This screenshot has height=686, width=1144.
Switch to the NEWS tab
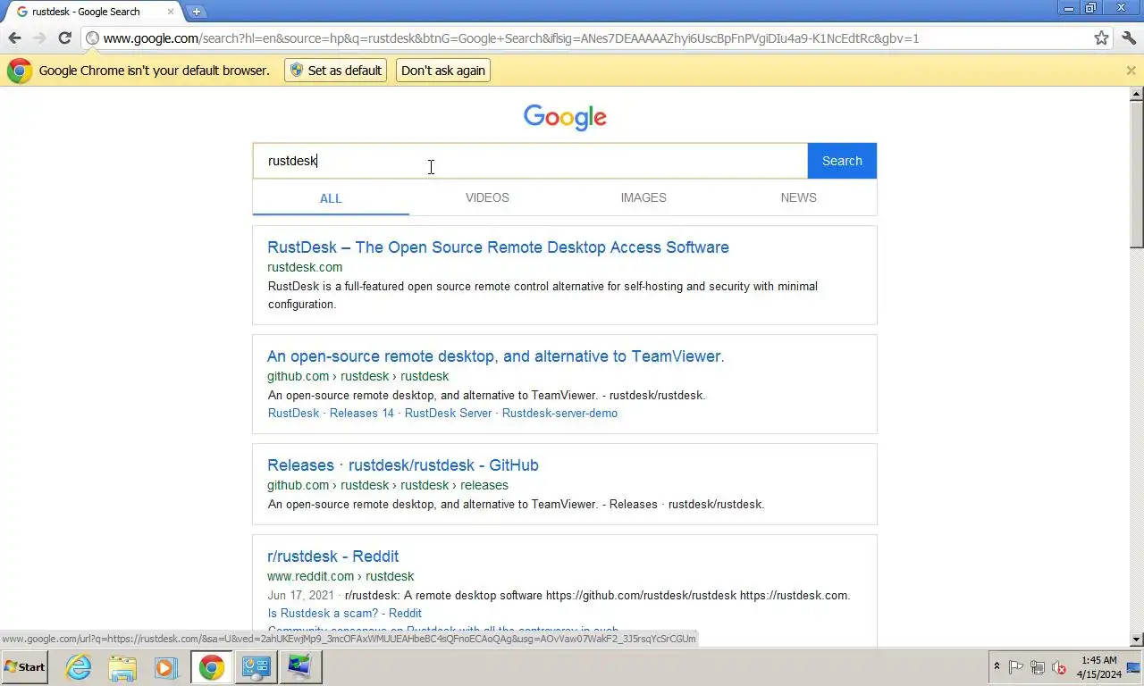click(x=798, y=197)
